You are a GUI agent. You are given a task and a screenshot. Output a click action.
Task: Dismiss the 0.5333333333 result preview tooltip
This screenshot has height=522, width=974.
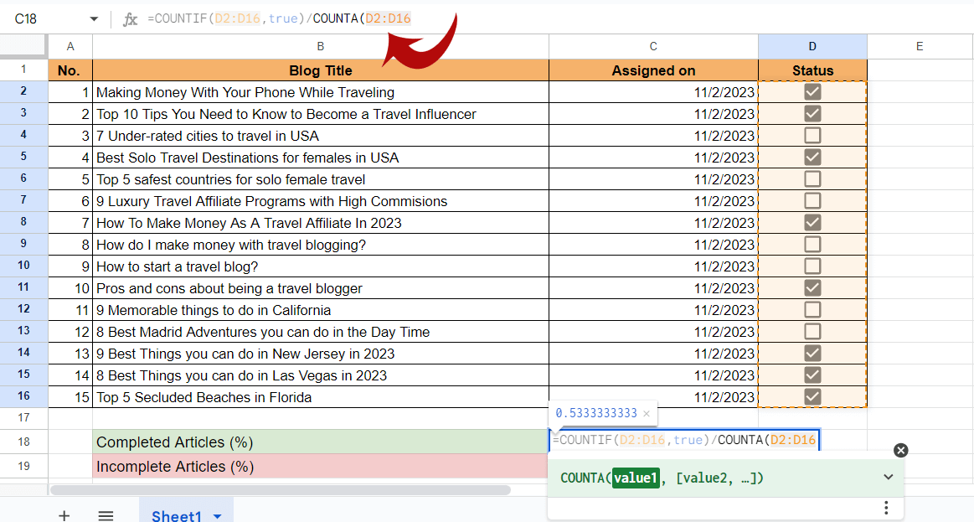(x=647, y=413)
